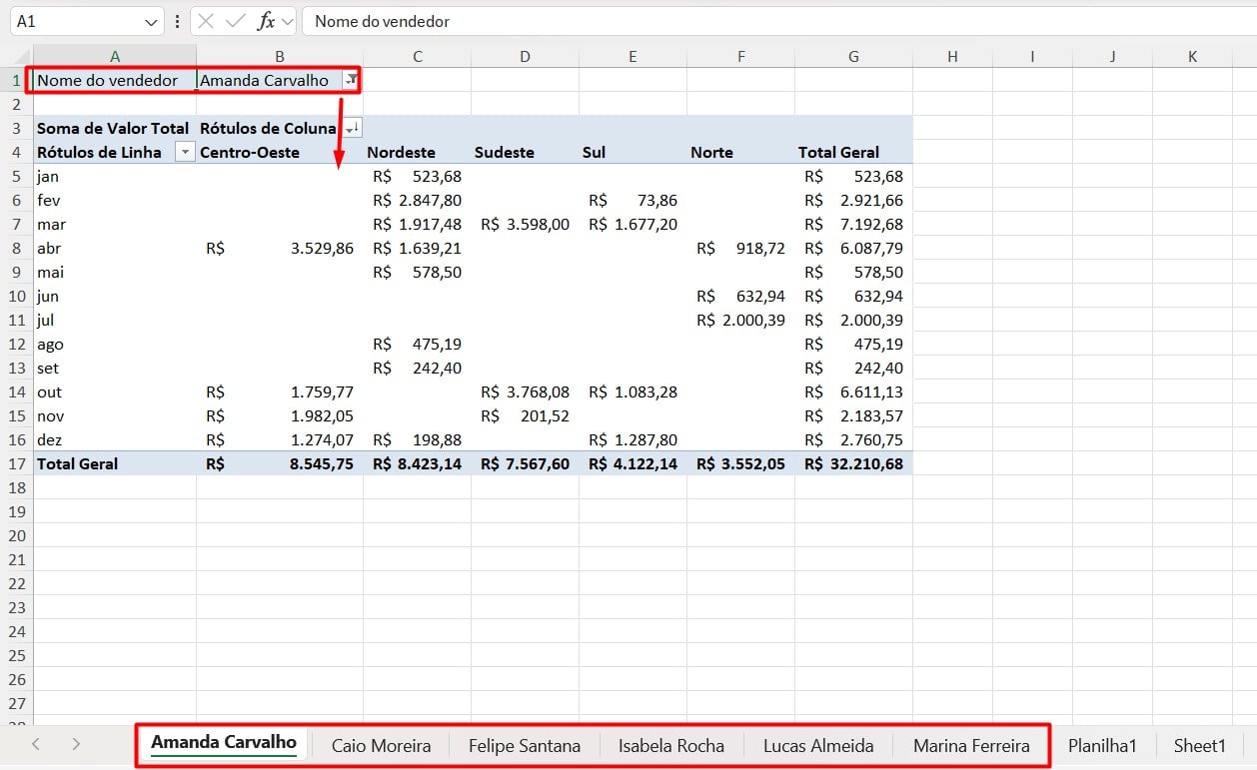
Task: Switch to the Planilha1 sheet tab
Action: (1102, 745)
